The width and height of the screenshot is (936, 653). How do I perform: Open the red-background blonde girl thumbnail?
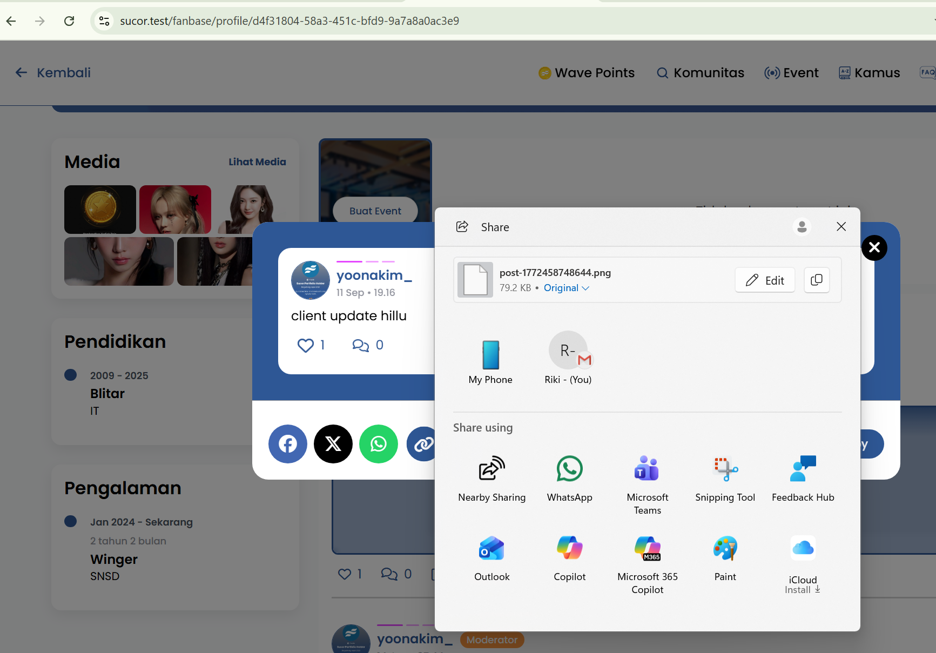pyautogui.click(x=175, y=210)
